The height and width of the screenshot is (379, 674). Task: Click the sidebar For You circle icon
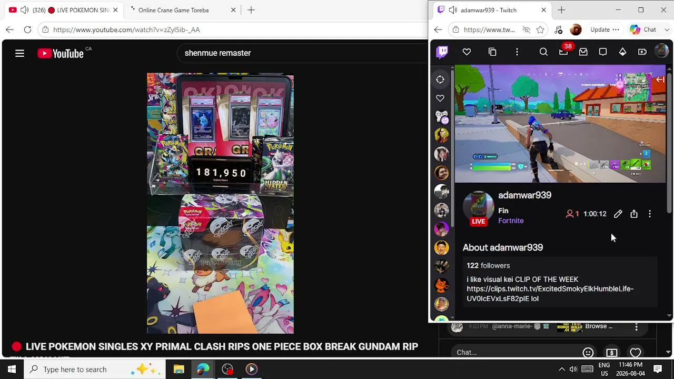(440, 79)
